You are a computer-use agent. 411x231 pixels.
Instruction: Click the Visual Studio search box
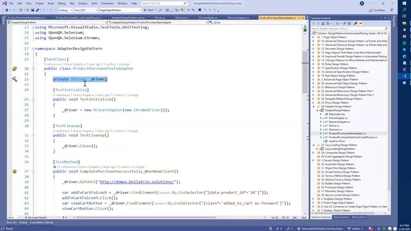164,3
